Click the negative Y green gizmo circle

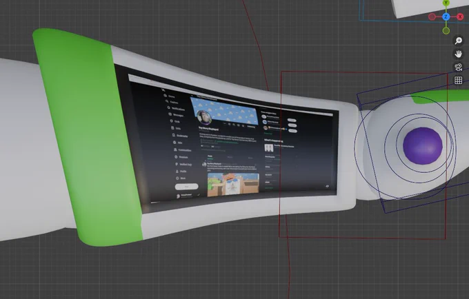446,30
